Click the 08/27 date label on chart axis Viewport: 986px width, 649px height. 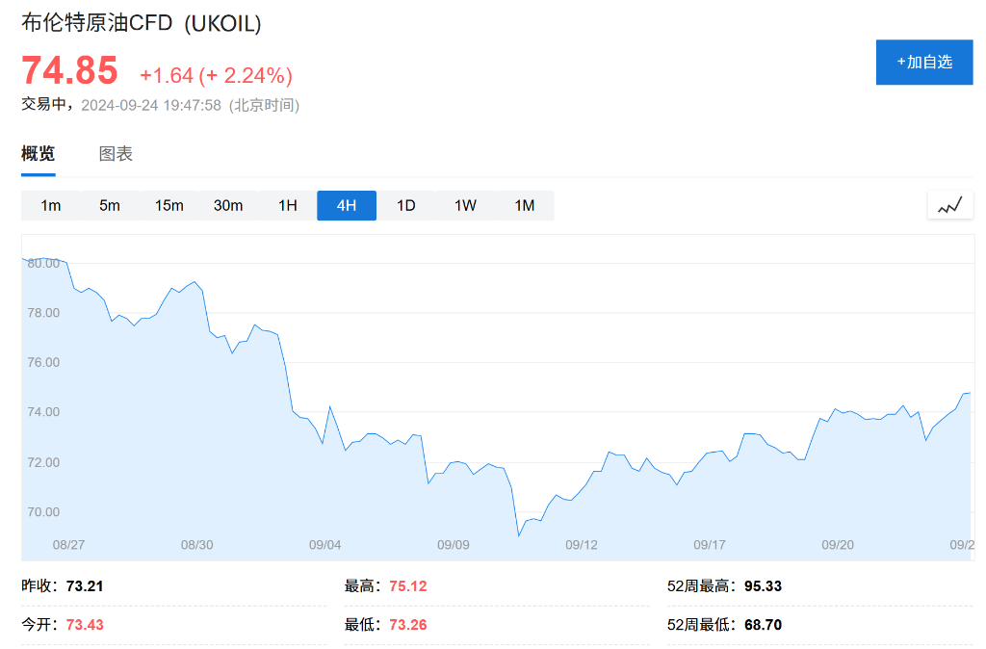tap(68, 544)
